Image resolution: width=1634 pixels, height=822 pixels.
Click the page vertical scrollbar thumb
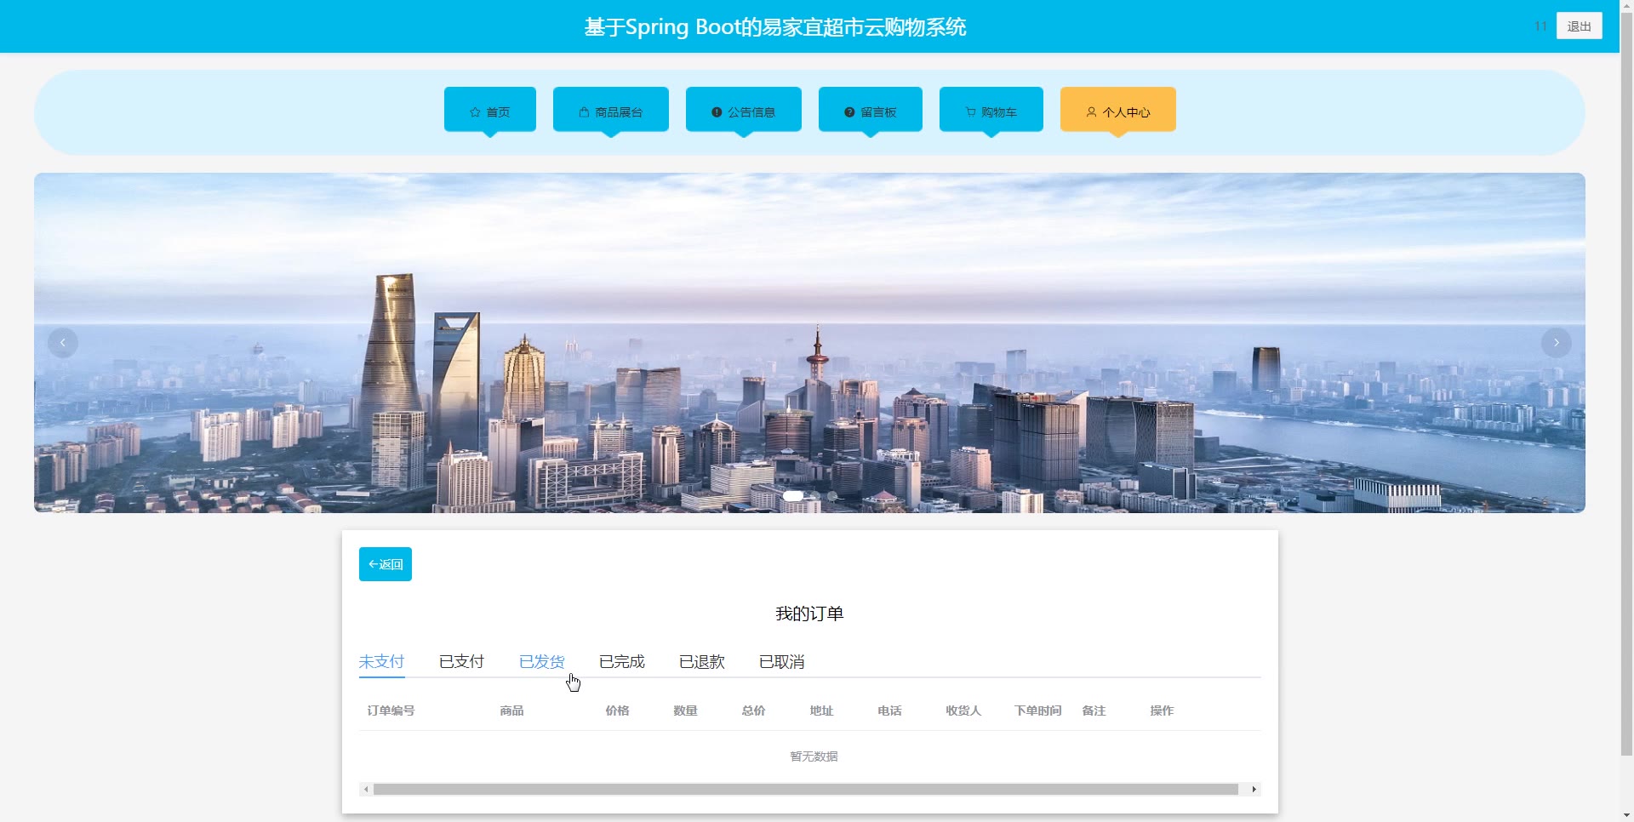pos(1626,383)
